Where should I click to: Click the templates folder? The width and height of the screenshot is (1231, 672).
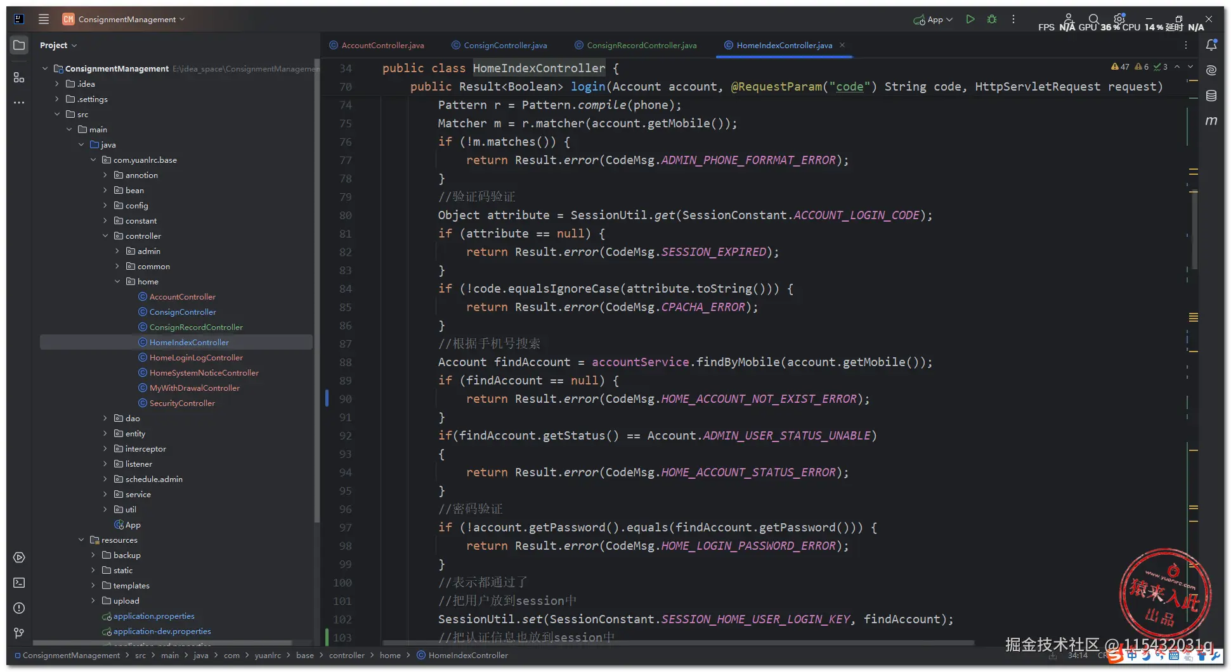tap(131, 585)
